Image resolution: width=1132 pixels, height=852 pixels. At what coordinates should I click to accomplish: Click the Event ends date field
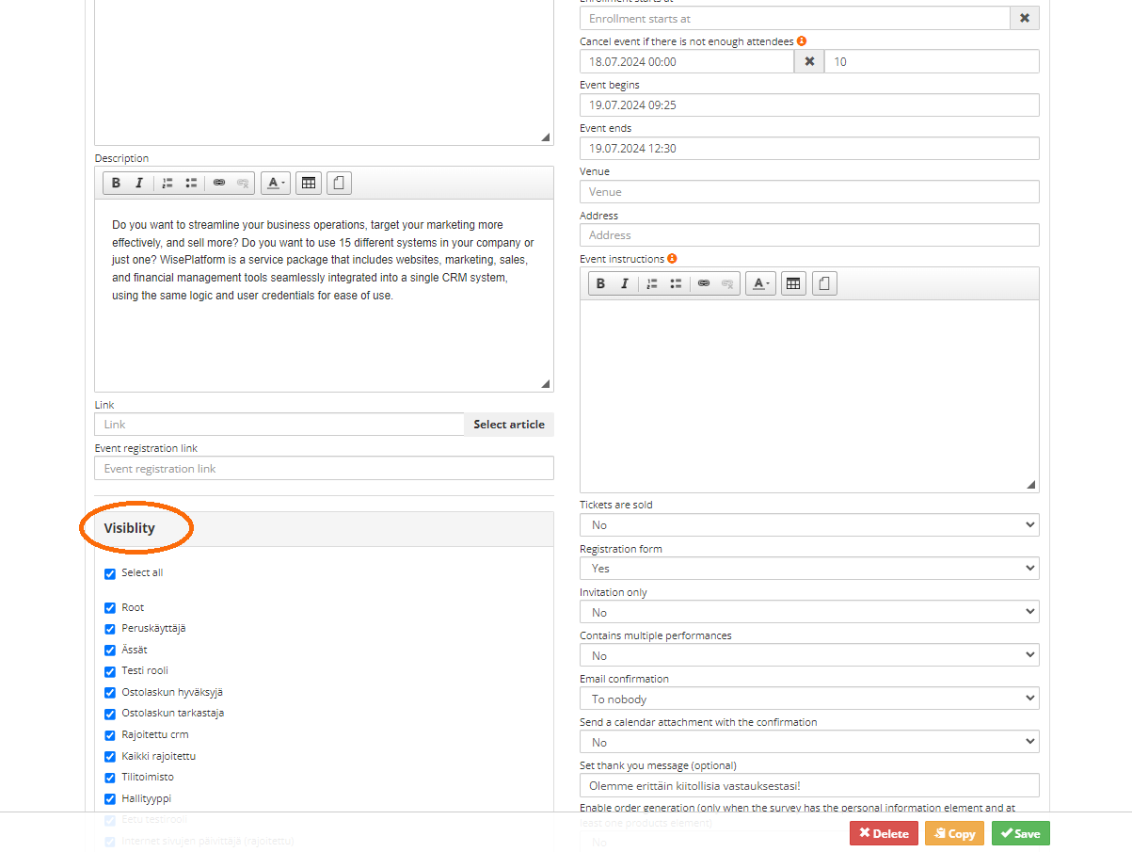pos(809,148)
